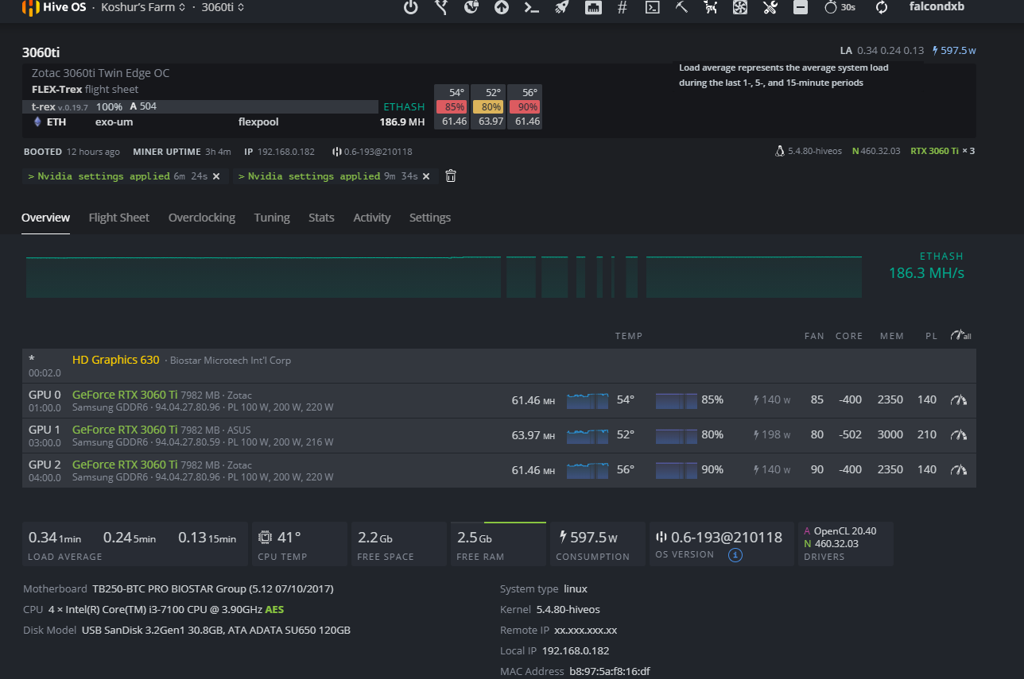
Task: Click the overclock all GPUs gauge icon
Action: [960, 336]
